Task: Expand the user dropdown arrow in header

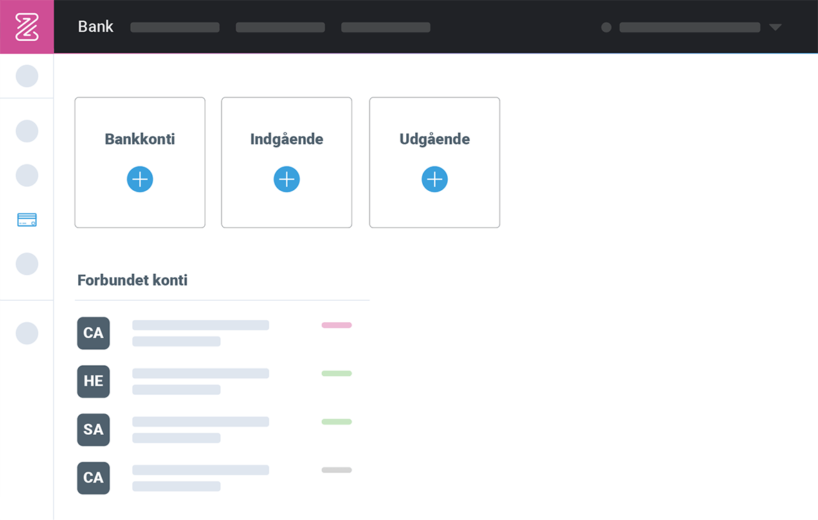Action: pyautogui.click(x=775, y=27)
